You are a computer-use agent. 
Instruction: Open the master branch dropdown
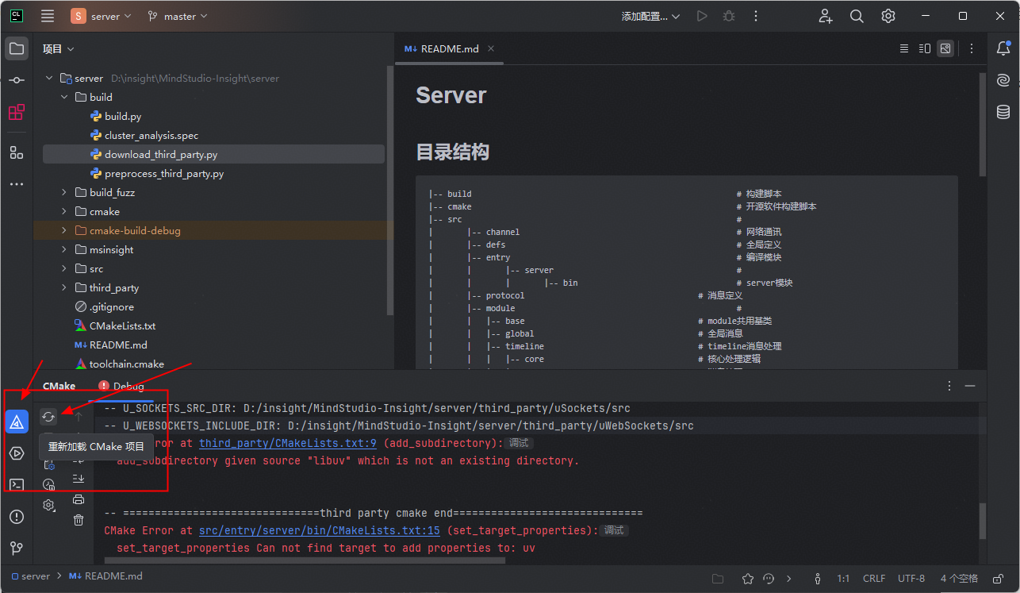[178, 16]
